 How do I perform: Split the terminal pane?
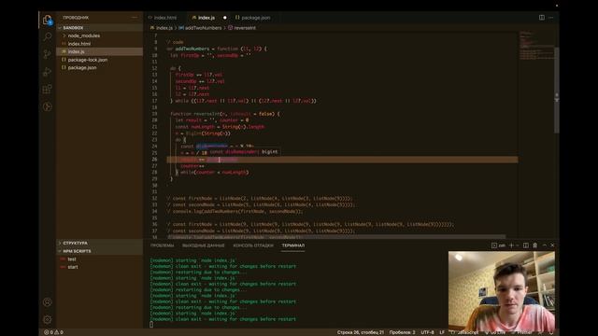pos(525,245)
